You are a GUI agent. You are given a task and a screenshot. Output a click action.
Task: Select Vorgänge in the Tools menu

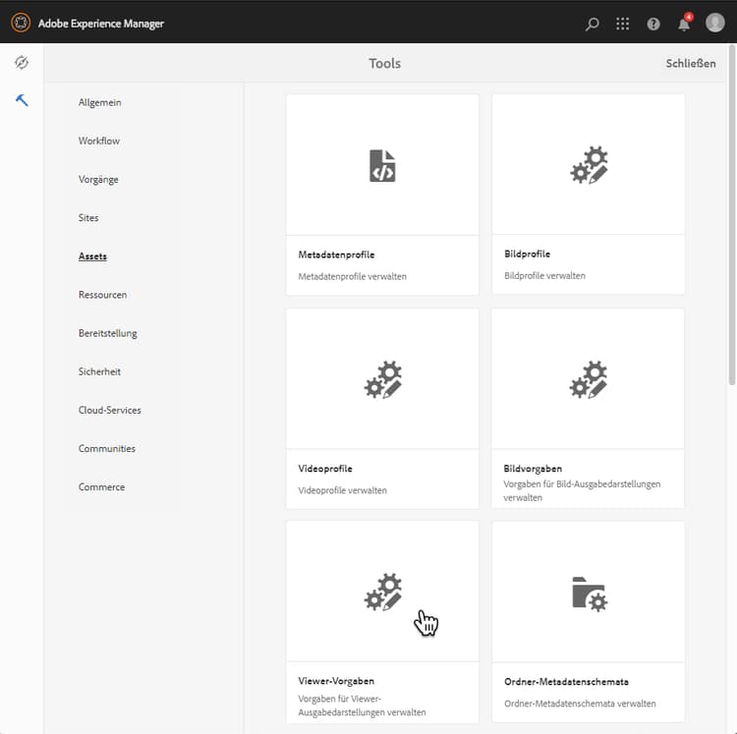click(98, 180)
